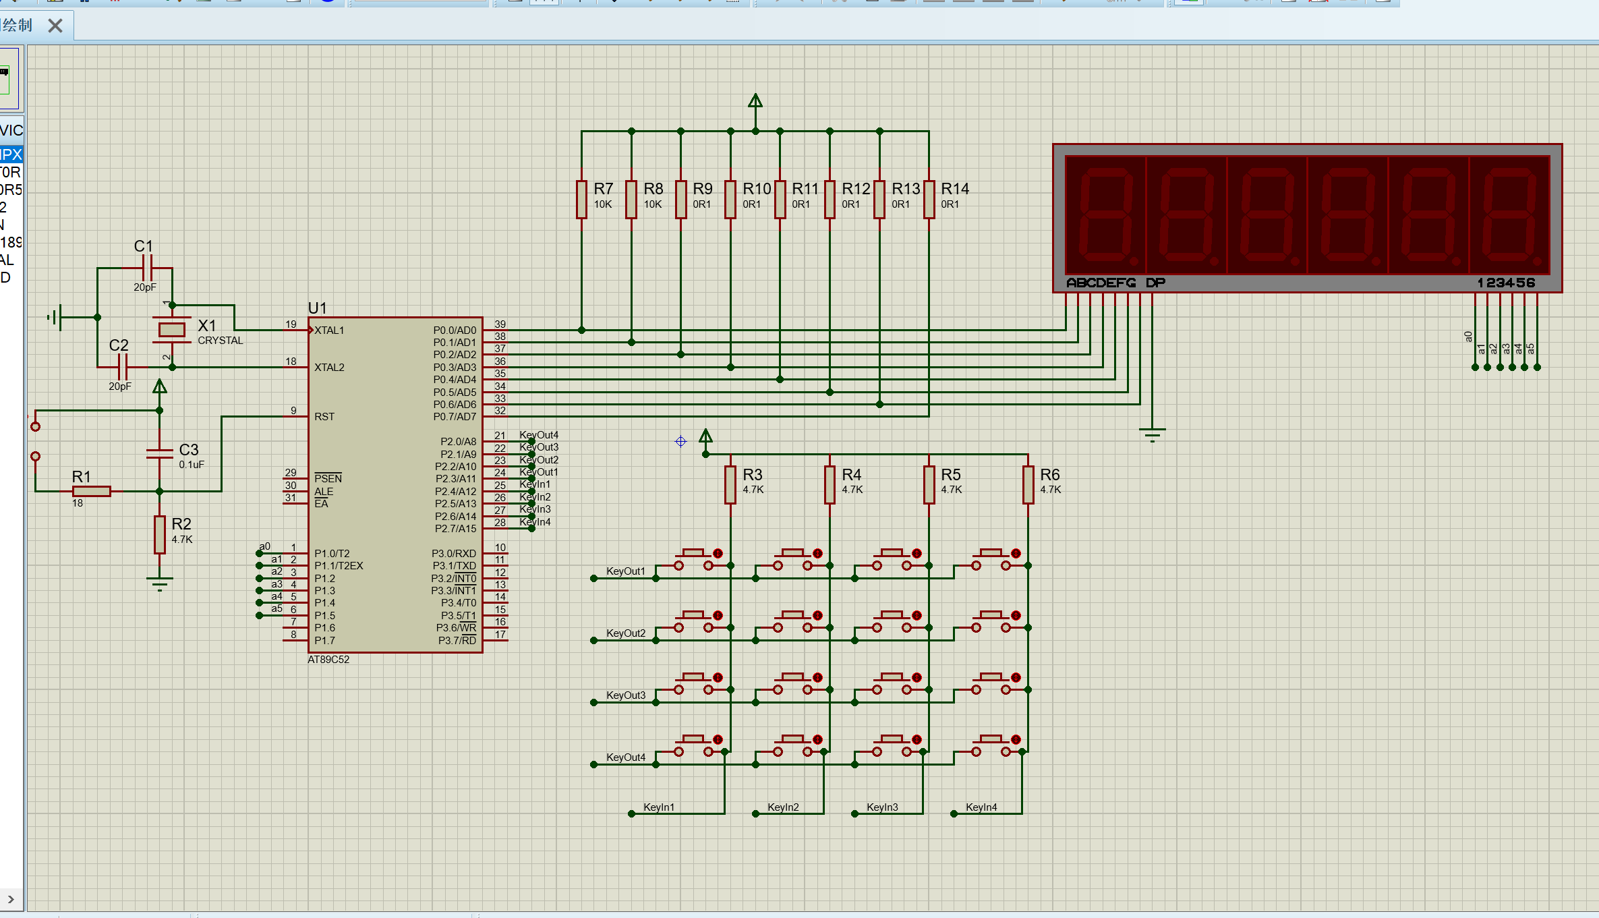The height and width of the screenshot is (918, 1599).
Task: Click the KeyIn3 terminal label
Action: 882,807
